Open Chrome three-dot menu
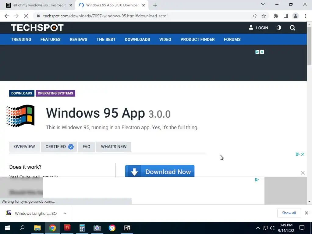The height and width of the screenshot is (234, 312). [x=305, y=16]
